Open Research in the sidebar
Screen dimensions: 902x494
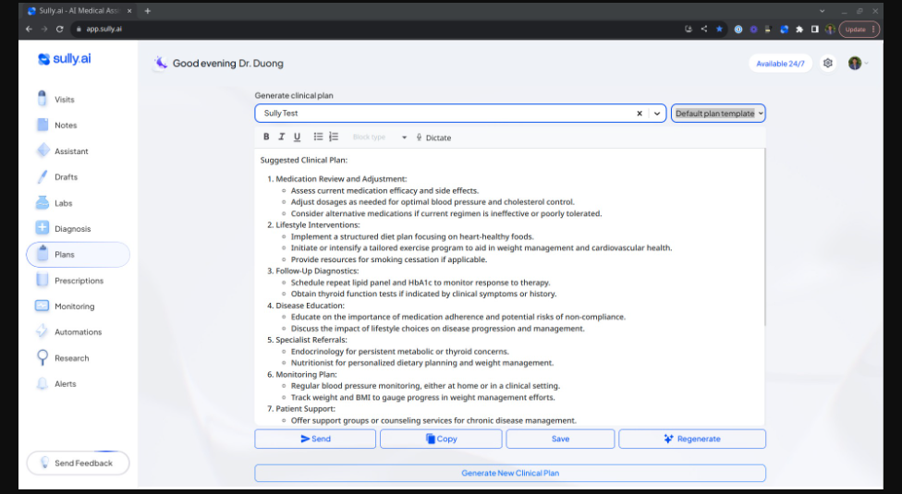coord(71,358)
